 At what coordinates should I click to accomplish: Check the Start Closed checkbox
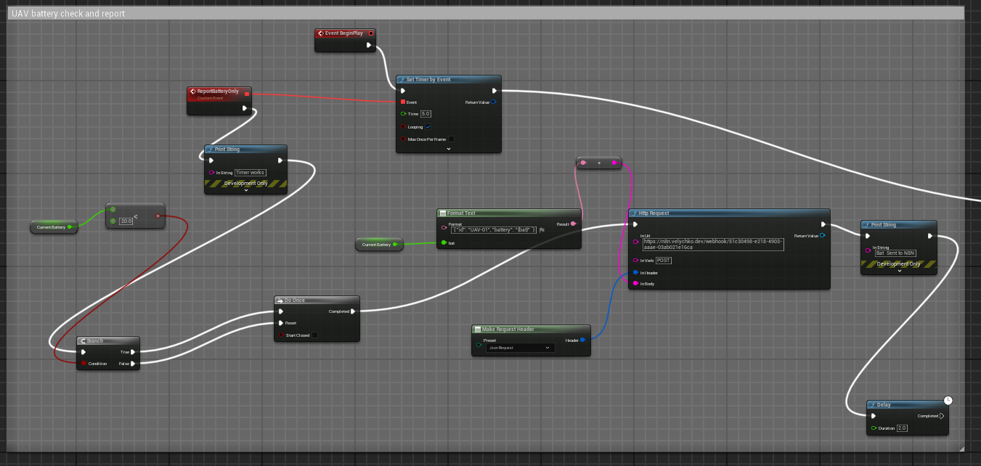[314, 335]
